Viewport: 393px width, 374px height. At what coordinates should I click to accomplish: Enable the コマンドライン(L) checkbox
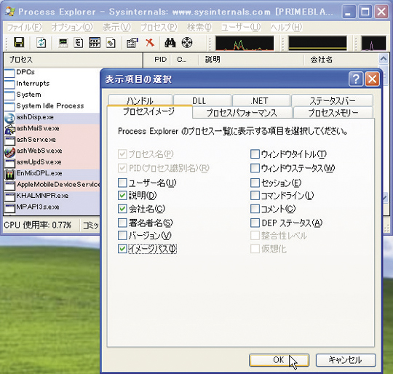coord(255,196)
